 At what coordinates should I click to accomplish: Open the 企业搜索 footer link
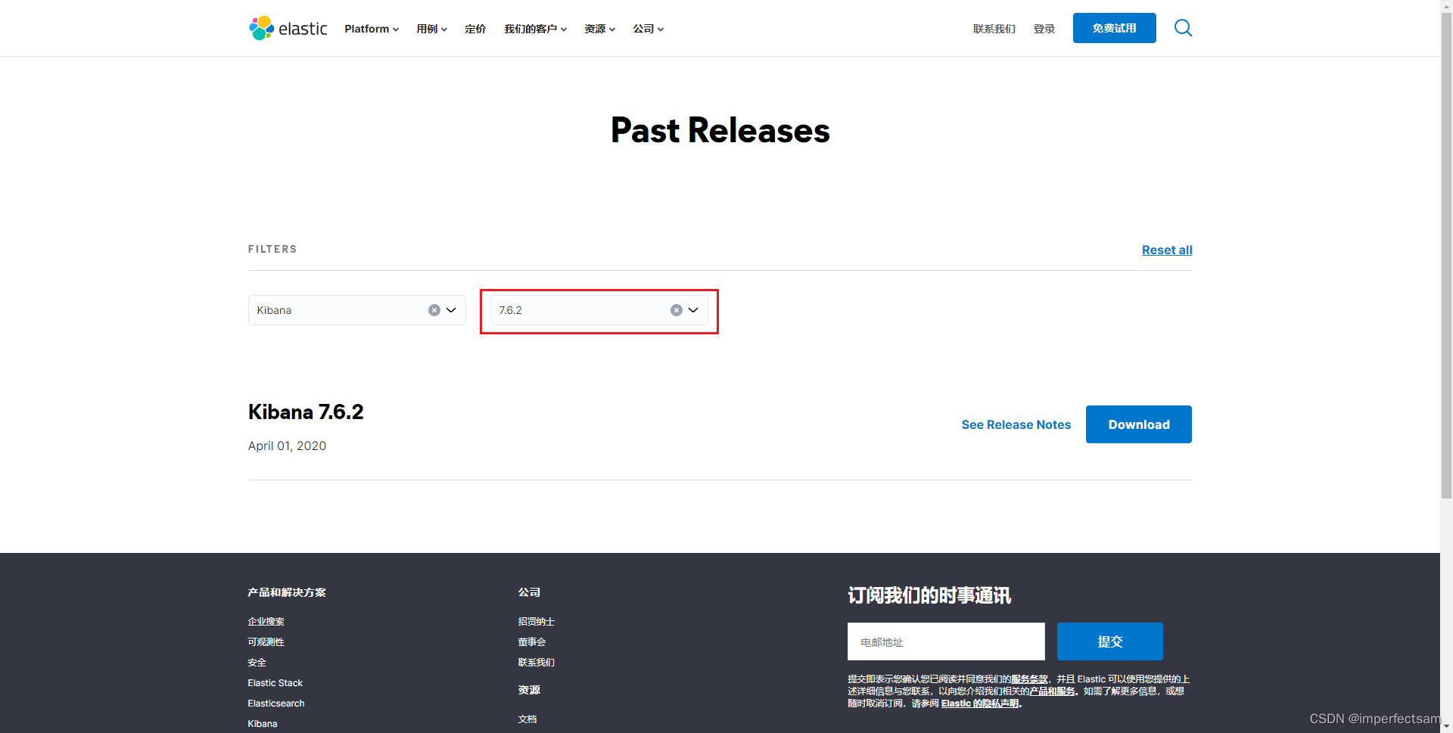click(x=266, y=622)
